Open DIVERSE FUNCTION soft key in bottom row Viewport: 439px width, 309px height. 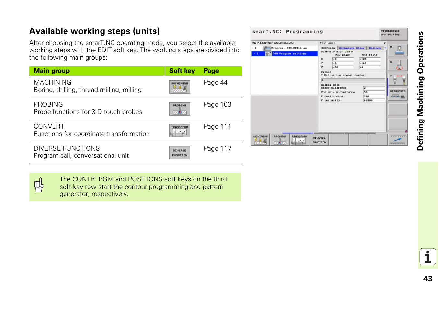319,140
